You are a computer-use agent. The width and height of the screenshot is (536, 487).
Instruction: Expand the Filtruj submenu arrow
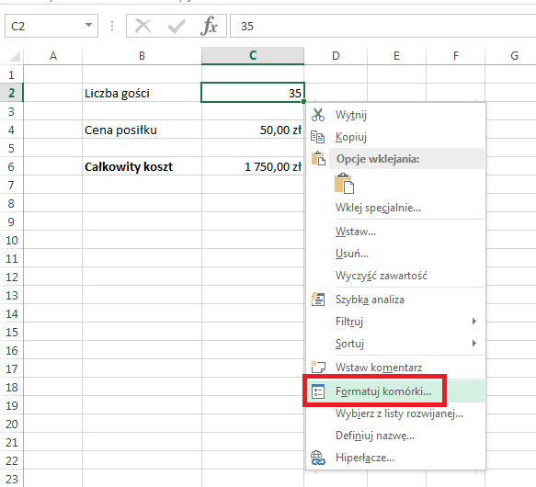click(474, 322)
